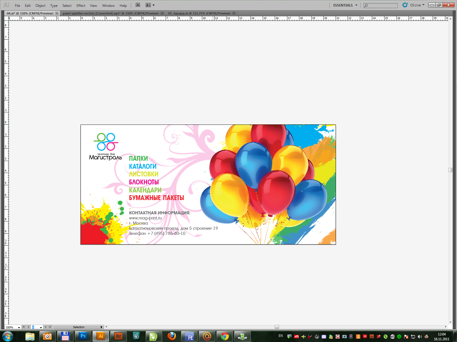This screenshot has width=457, height=342.
Task: Switch to the paint-splatter-vectors eps document tab
Action: click(111, 13)
